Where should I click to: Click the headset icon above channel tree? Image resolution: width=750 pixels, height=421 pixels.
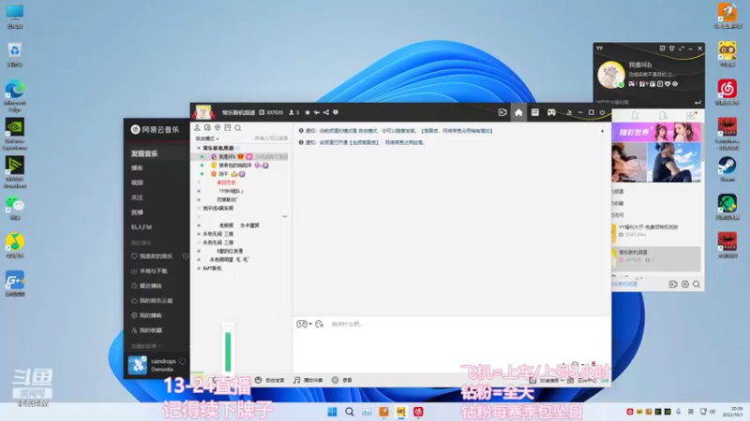tap(207, 128)
